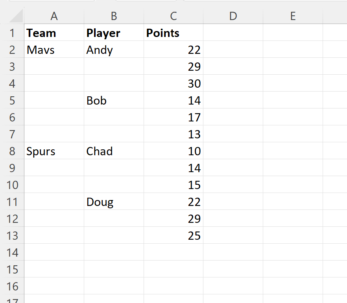Click the cell labeled 'Mavs'
This screenshot has height=303, width=347.
point(54,50)
